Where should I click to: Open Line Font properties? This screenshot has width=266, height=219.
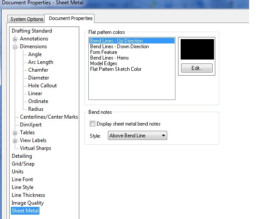(x=22, y=179)
